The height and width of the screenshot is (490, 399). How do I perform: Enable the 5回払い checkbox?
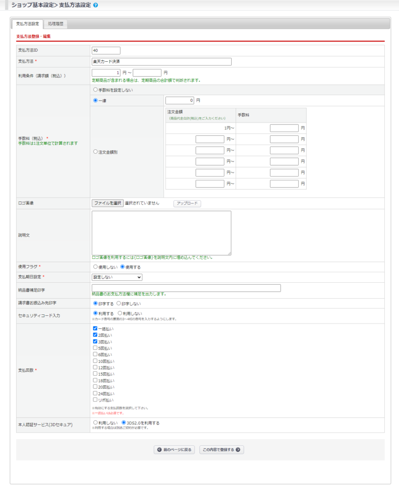[x=95, y=348]
